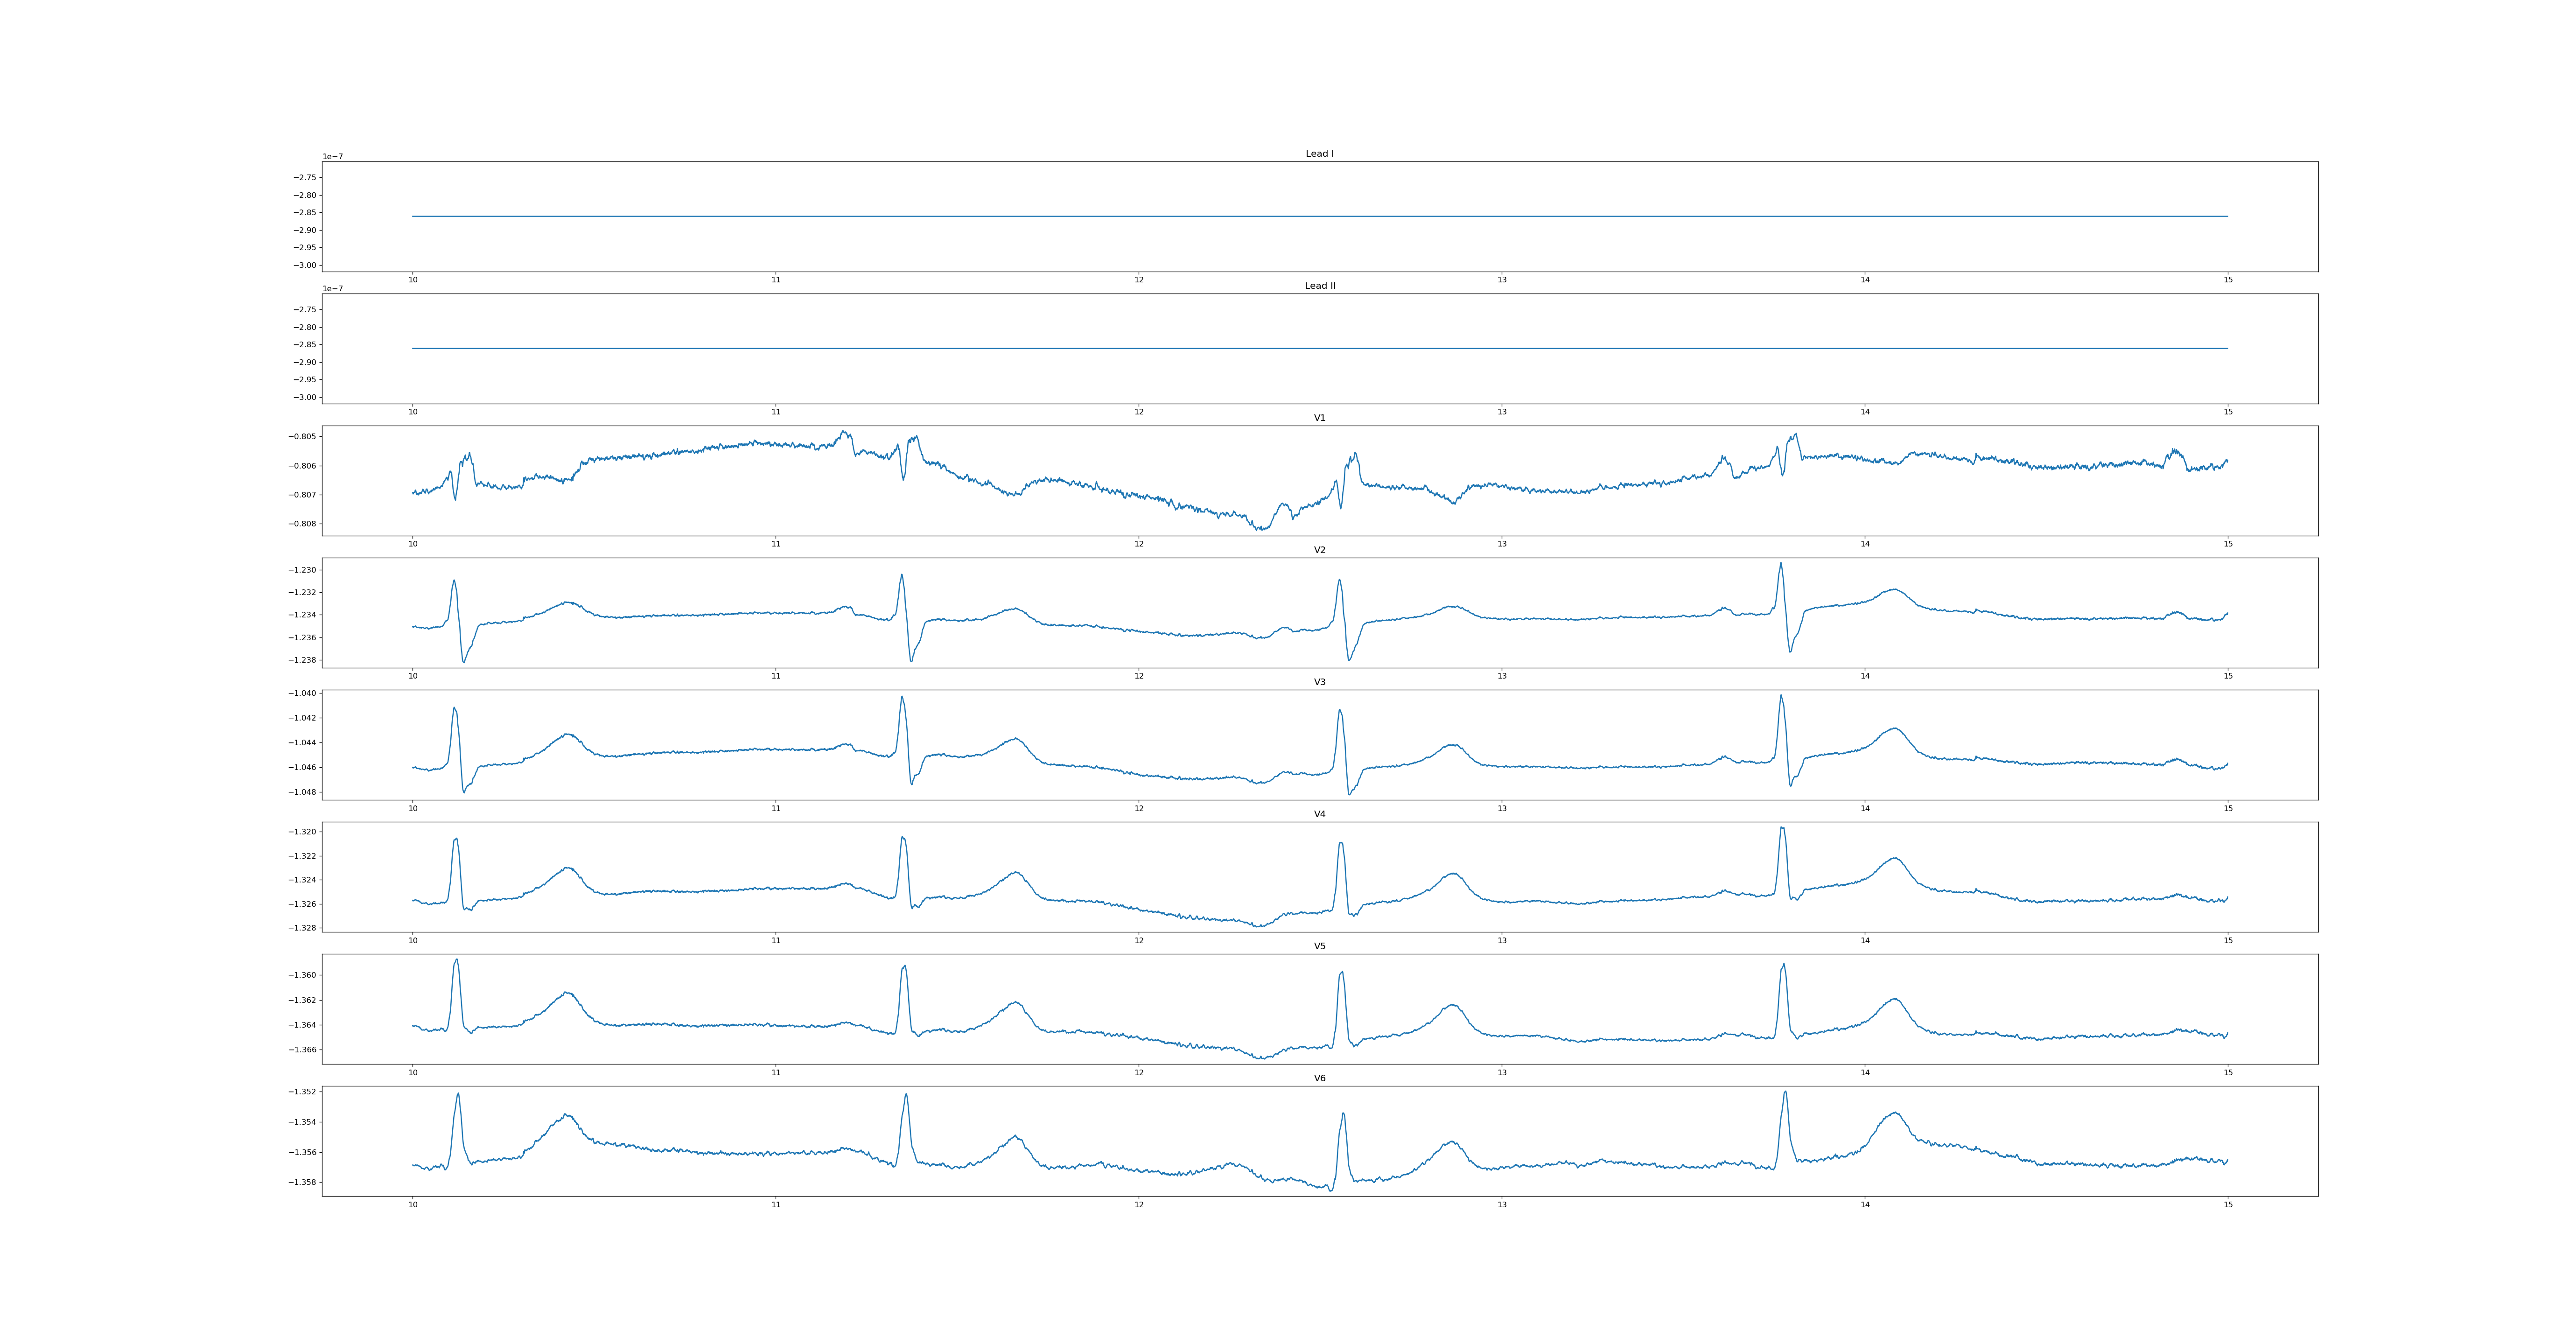
Task: Click the x-axis tick 12 below V6 plot
Action: tap(1139, 1205)
